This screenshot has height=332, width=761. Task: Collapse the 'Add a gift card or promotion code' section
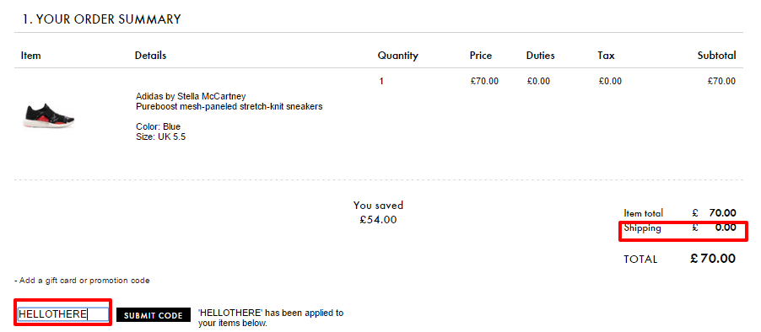coord(82,281)
